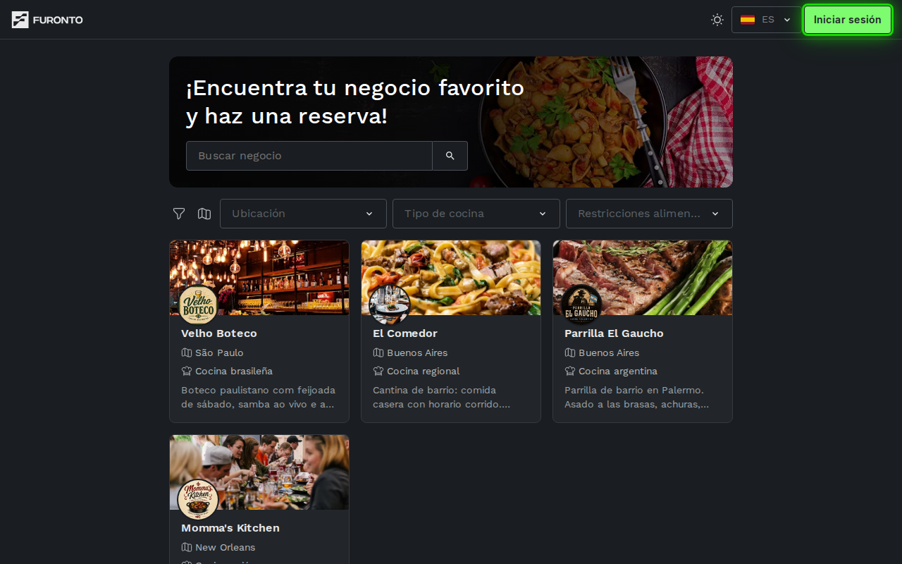The image size is (902, 564).
Task: Open the map view icon
Action: pos(204,214)
